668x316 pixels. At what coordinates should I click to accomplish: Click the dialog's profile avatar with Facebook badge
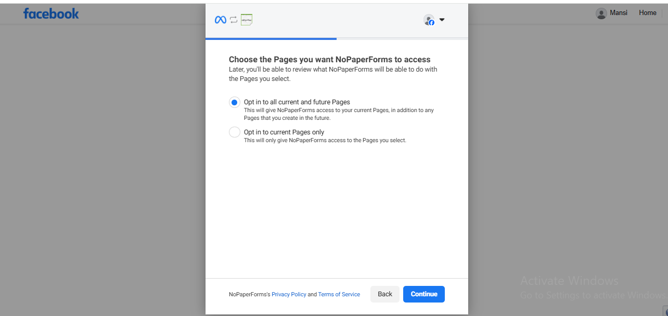429,20
